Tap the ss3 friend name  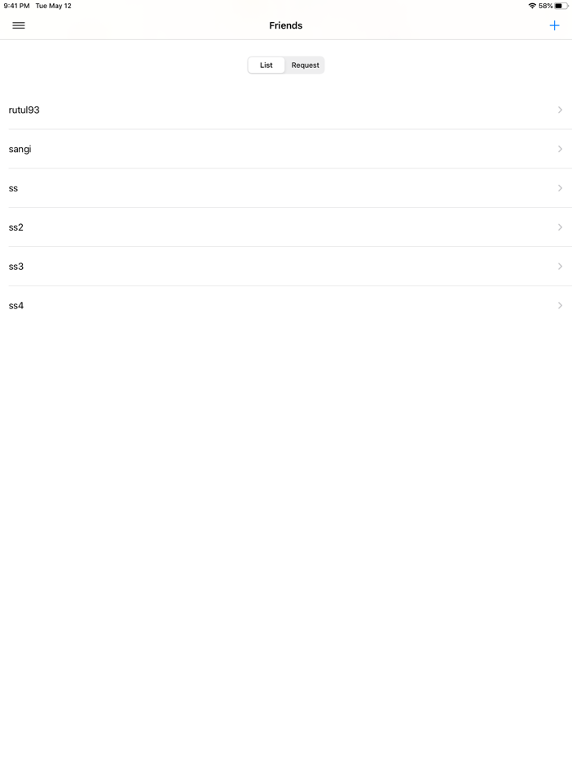[16, 267]
